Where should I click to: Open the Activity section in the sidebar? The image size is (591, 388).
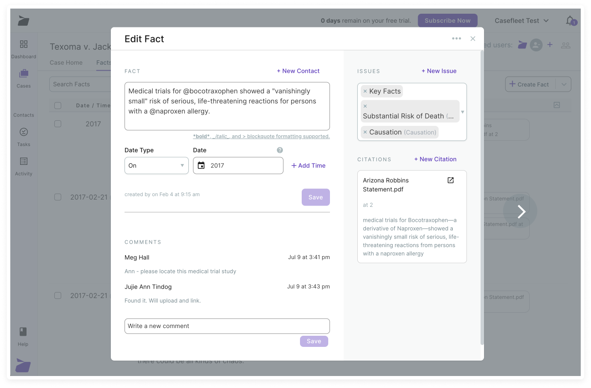click(x=24, y=166)
